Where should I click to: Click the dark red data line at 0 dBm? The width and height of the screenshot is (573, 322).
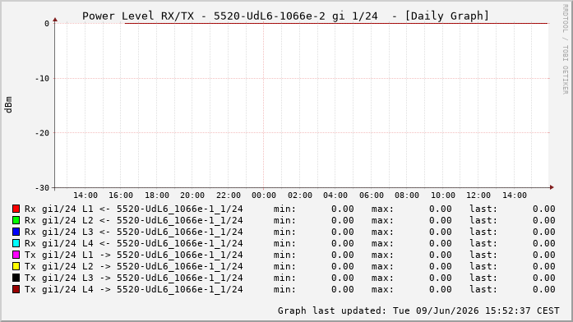[336, 23]
